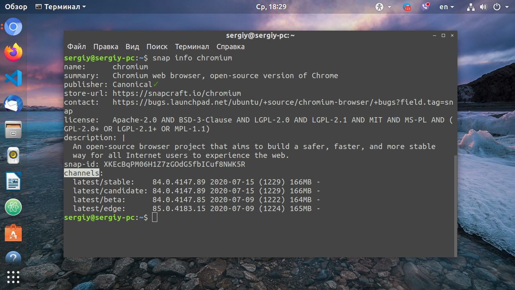Open the en keyboard layout dropdown
Screen dimensions: 515x290
[x=447, y=7]
